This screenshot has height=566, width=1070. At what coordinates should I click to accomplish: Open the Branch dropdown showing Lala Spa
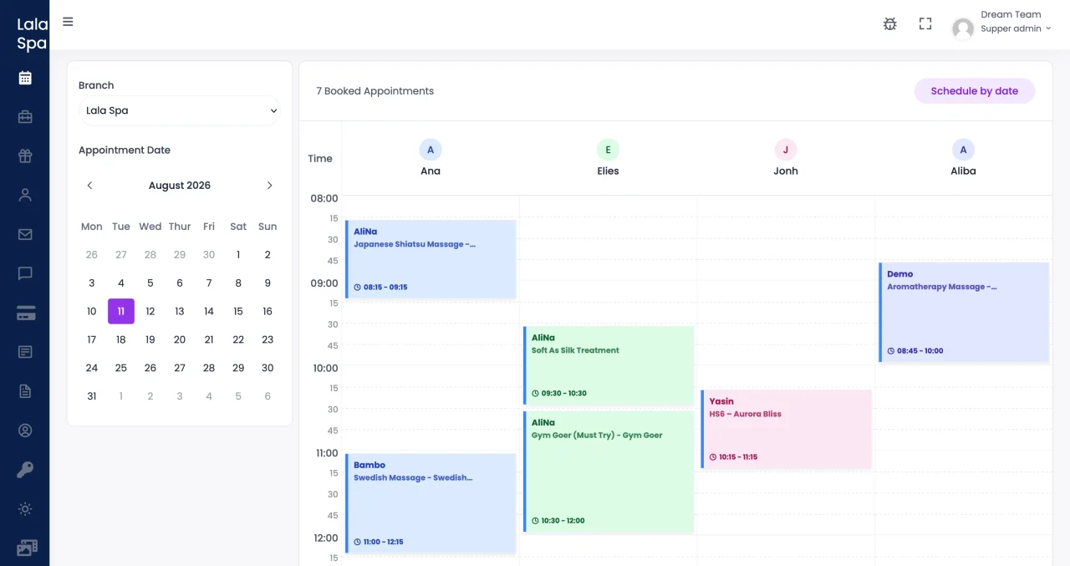pyautogui.click(x=179, y=110)
